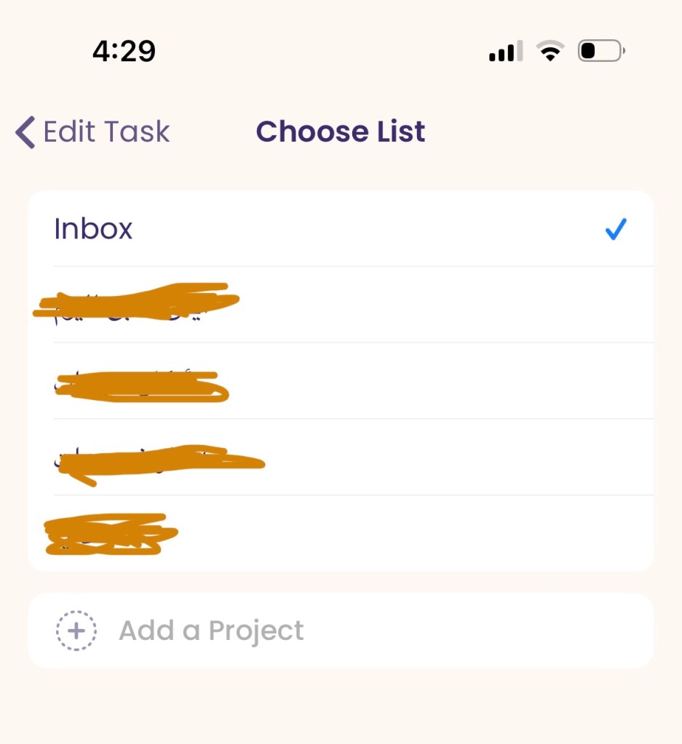Image resolution: width=682 pixels, height=744 pixels.
Task: Click the blue checkmark beside Inbox
Action: (616, 230)
